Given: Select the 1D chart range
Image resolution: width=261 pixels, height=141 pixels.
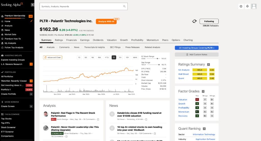Looking at the screenshot, I should 79,57.
